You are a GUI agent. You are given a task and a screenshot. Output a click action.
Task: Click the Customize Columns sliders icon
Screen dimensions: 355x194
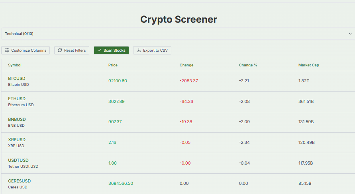(7, 50)
